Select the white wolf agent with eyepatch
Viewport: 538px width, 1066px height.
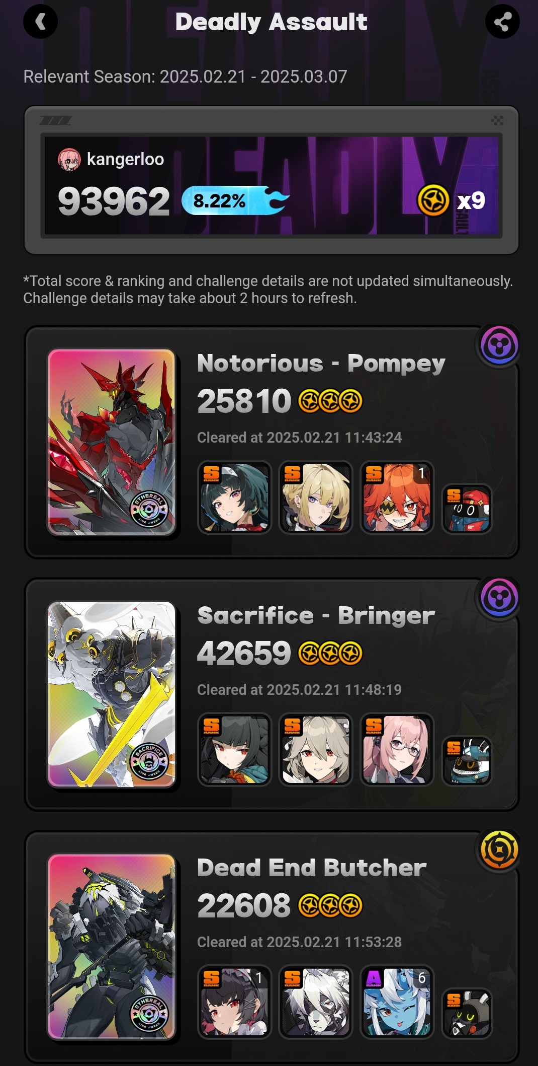point(316,1002)
